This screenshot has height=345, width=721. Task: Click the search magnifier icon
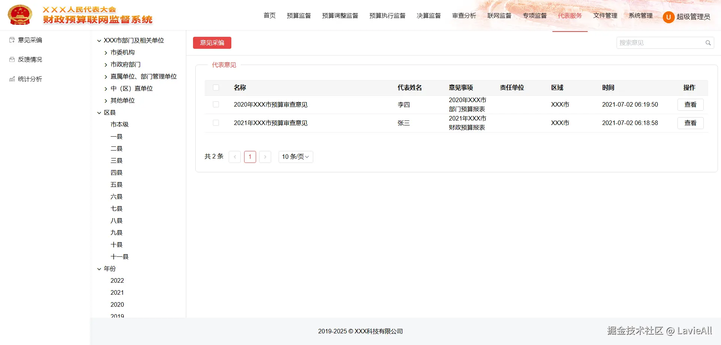coord(708,42)
